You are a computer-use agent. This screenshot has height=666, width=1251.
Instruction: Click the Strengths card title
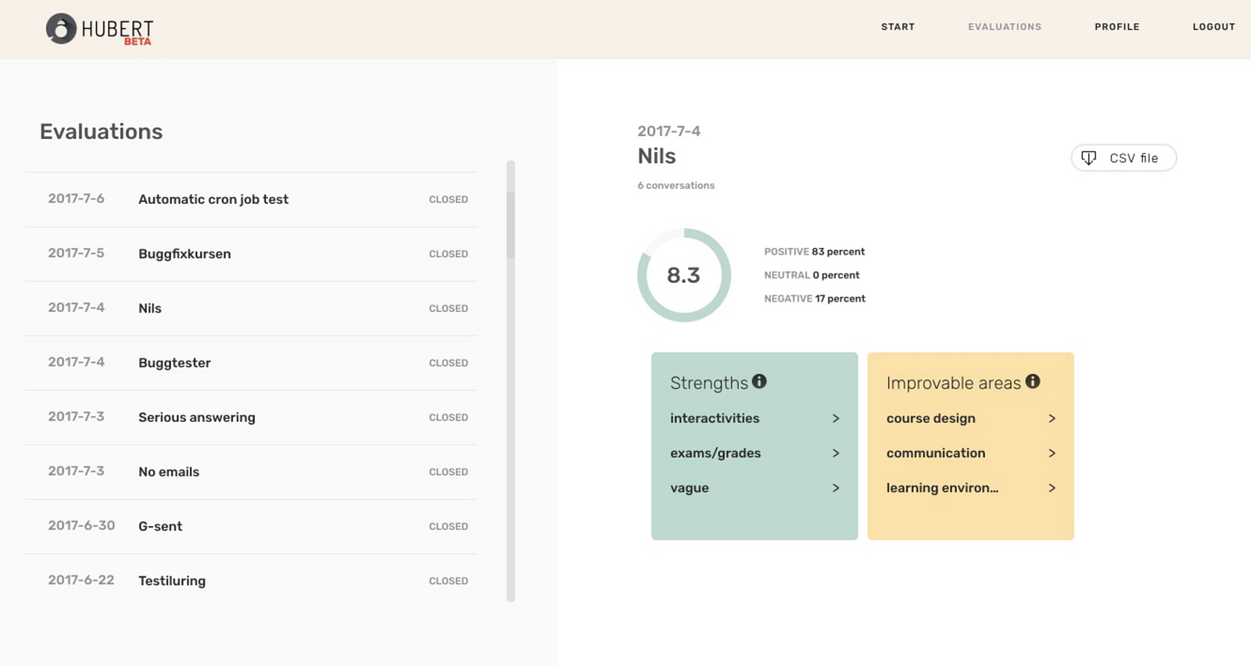tap(709, 383)
